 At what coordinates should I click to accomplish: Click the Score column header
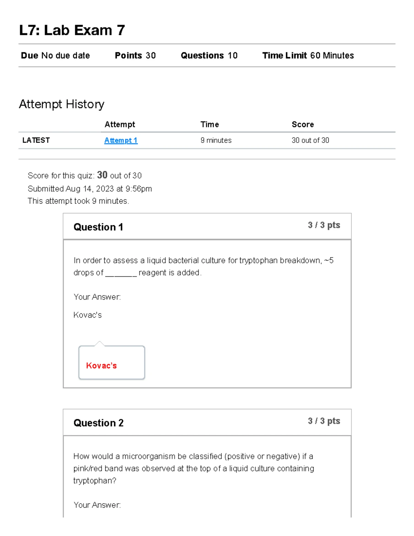click(x=303, y=124)
